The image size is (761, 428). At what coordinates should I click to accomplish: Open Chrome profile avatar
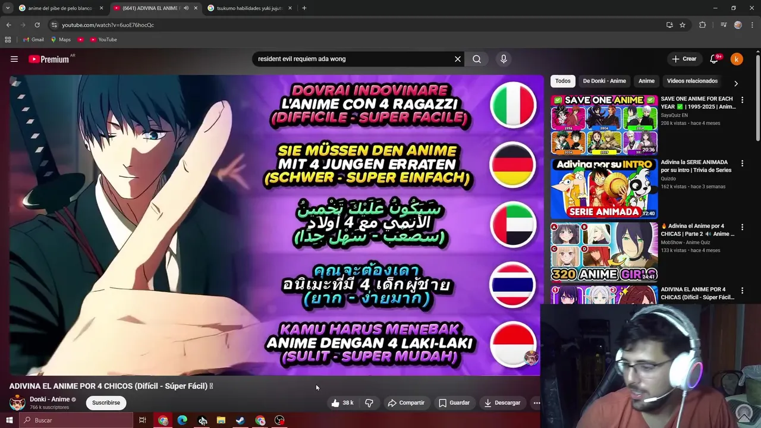(738, 25)
